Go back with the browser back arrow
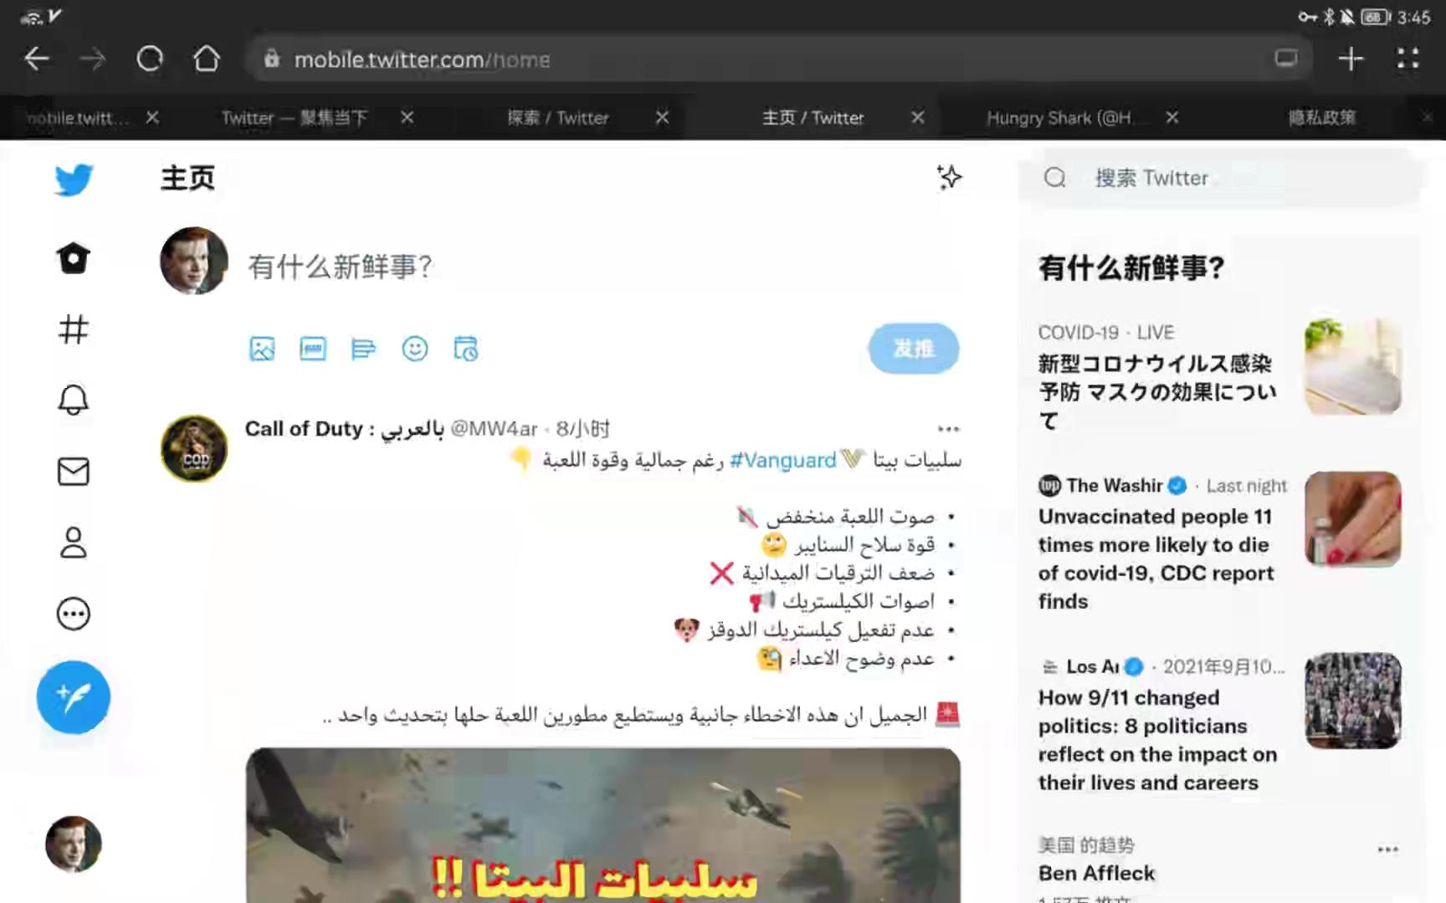 click(x=36, y=59)
